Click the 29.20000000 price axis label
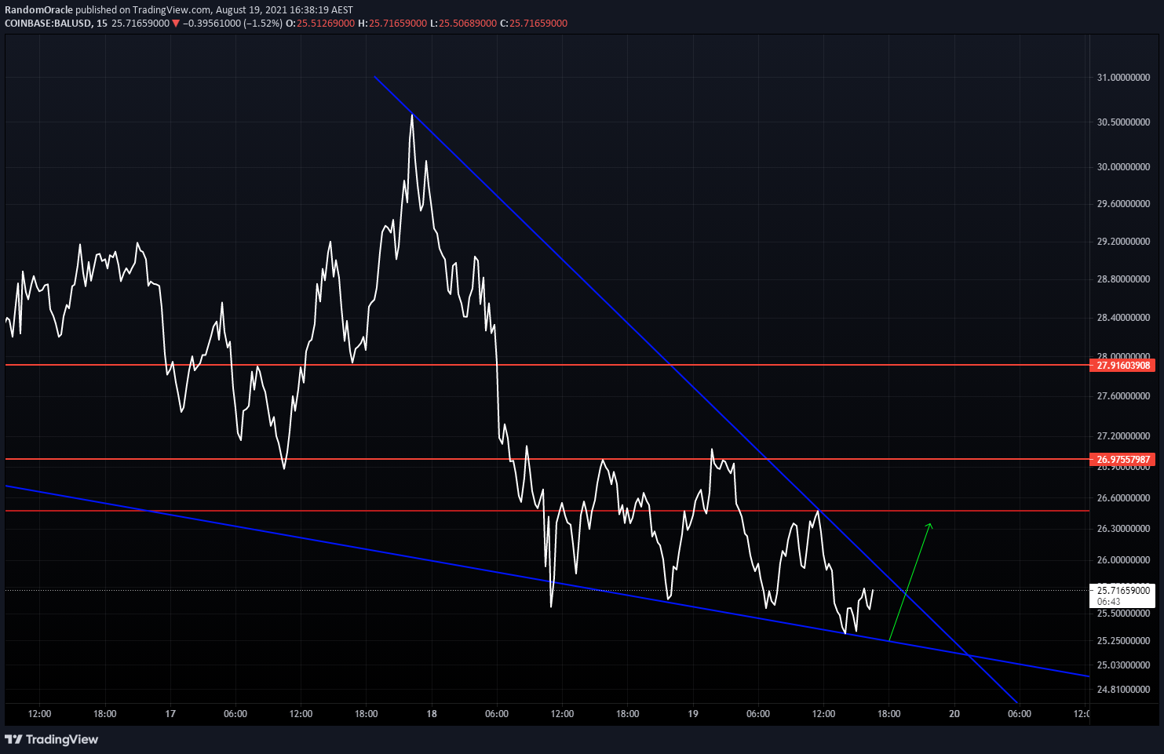Image resolution: width=1164 pixels, height=754 pixels. [x=1123, y=242]
